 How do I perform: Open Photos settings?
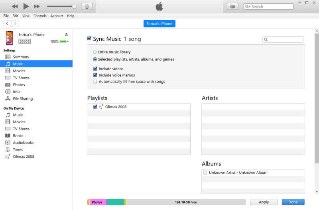tap(36, 84)
